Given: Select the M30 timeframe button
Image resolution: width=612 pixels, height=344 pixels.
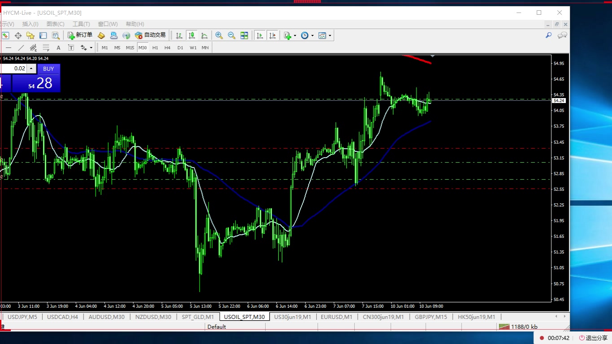Looking at the screenshot, I should pos(143,47).
